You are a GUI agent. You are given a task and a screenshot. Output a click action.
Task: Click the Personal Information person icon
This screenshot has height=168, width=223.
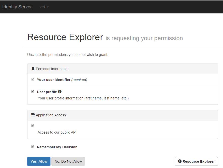coord(33,69)
